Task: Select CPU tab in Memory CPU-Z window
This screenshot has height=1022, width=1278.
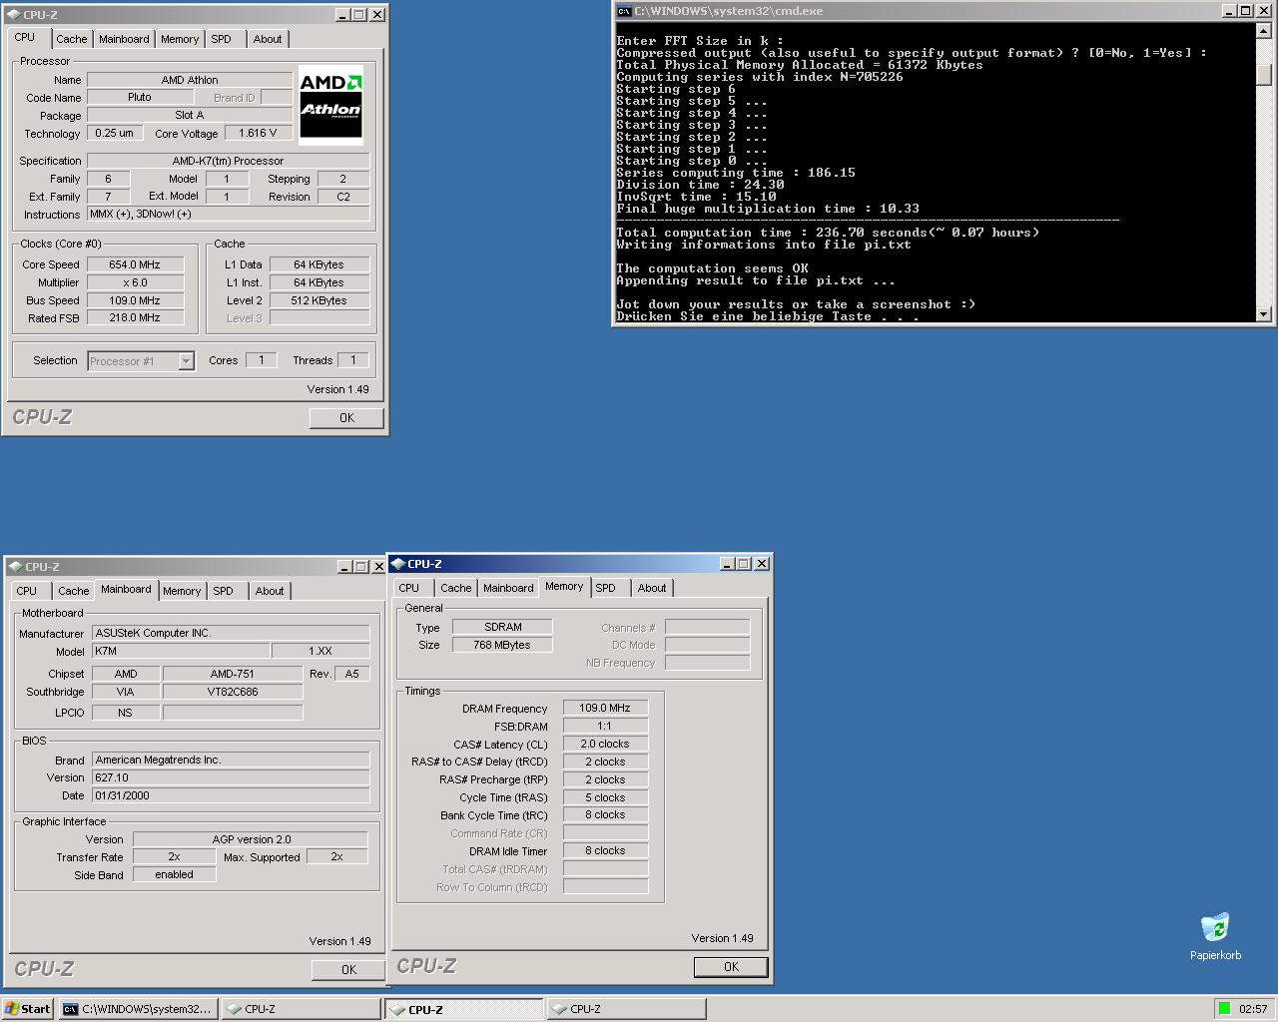Action: pyautogui.click(x=409, y=588)
